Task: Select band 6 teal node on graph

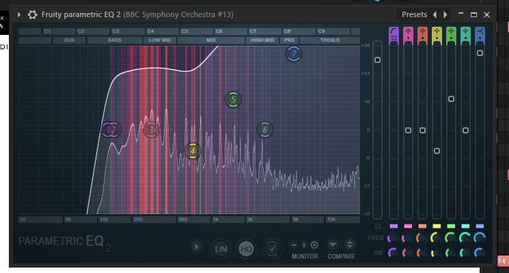Action: (x=264, y=130)
